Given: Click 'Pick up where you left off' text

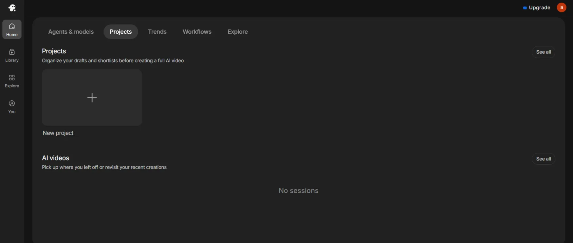Looking at the screenshot, I should click(104, 167).
